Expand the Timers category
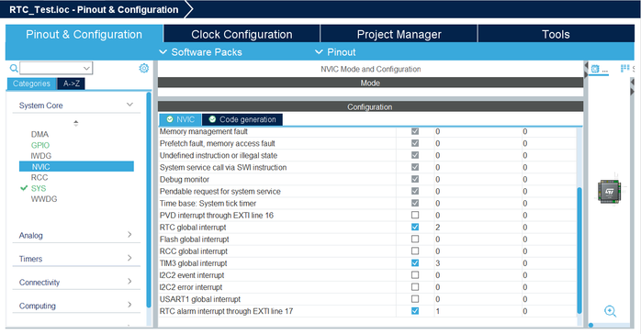This screenshot has width=641, height=334. point(76,259)
